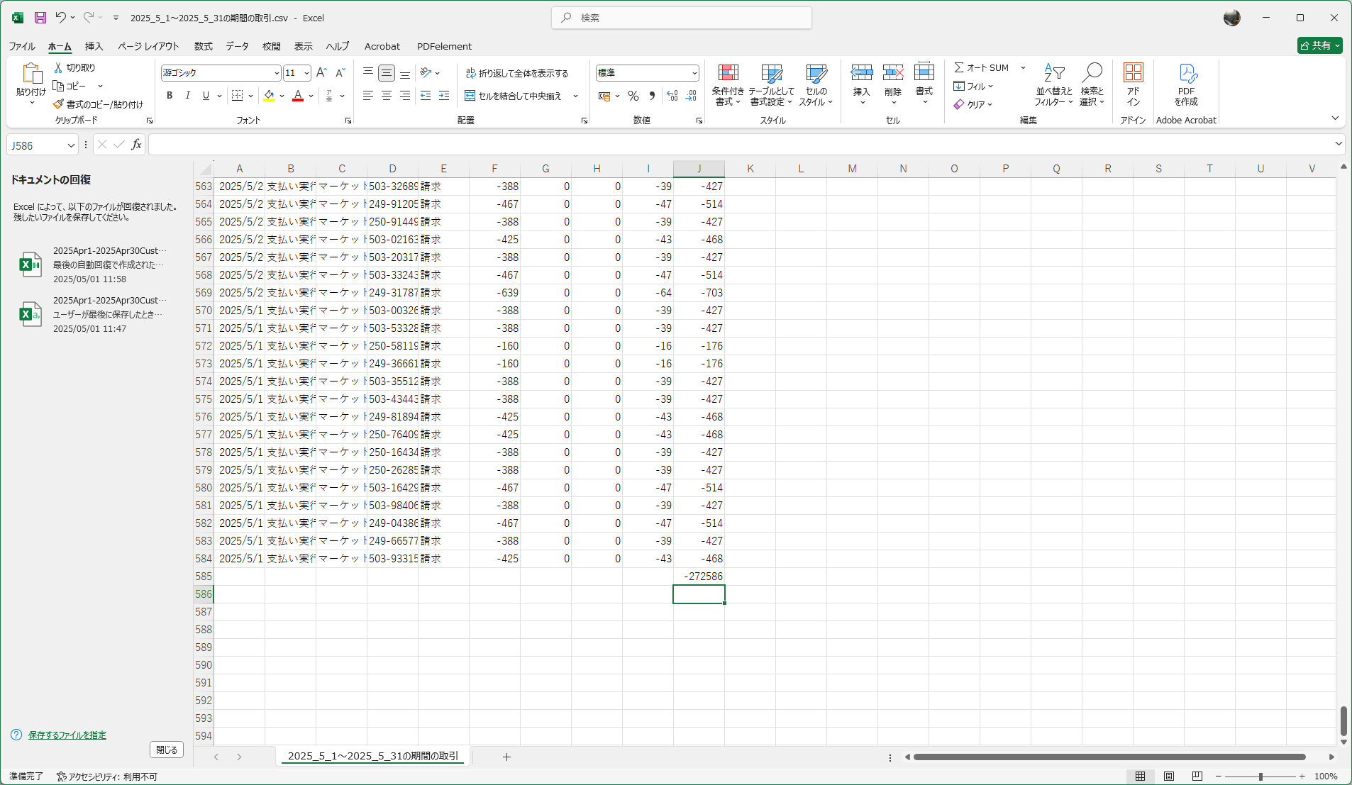
Task: Toggle top vertical alignment
Action: point(368,72)
